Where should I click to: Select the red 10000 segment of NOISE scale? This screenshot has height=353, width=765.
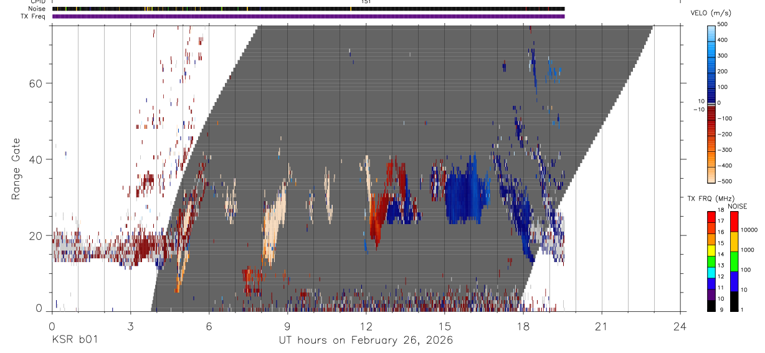[734, 222]
